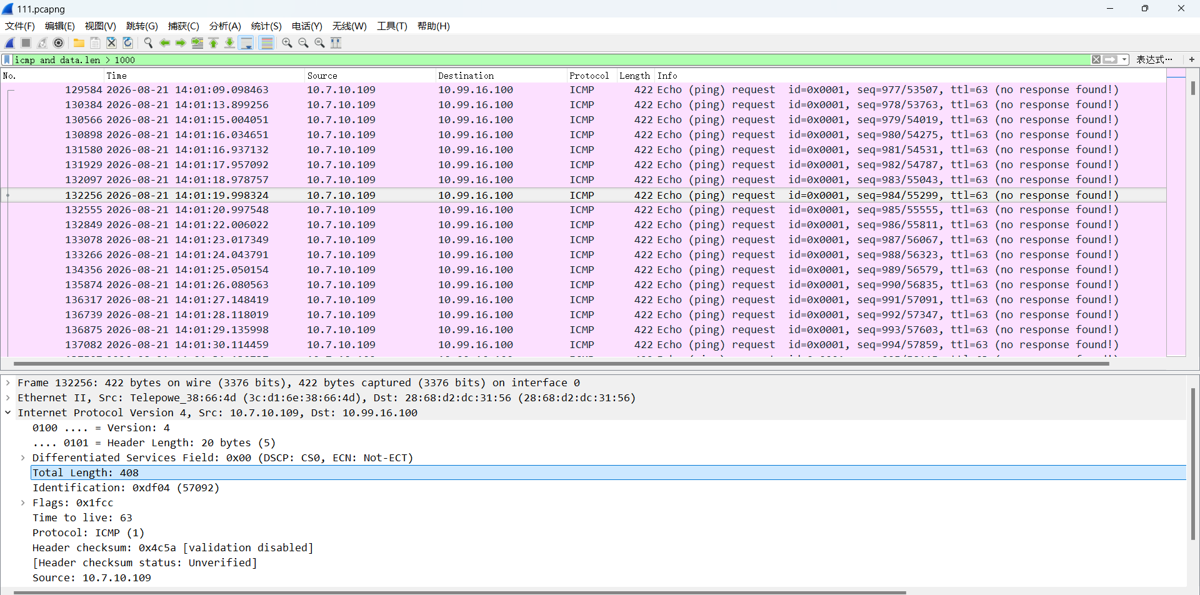Clear the display filter with X
Screen dimensions: 1200x595
click(x=1096, y=59)
